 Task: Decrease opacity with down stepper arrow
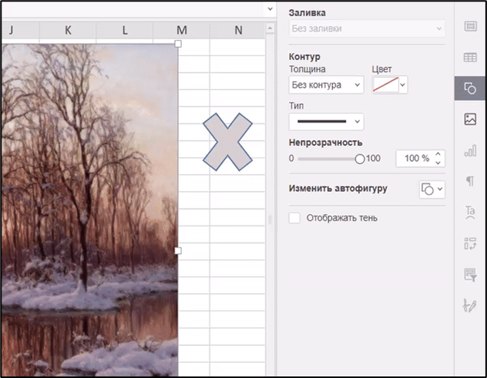438,162
